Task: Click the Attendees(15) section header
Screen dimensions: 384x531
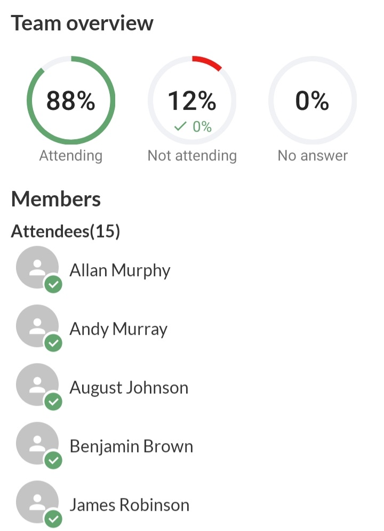Action: (x=66, y=231)
